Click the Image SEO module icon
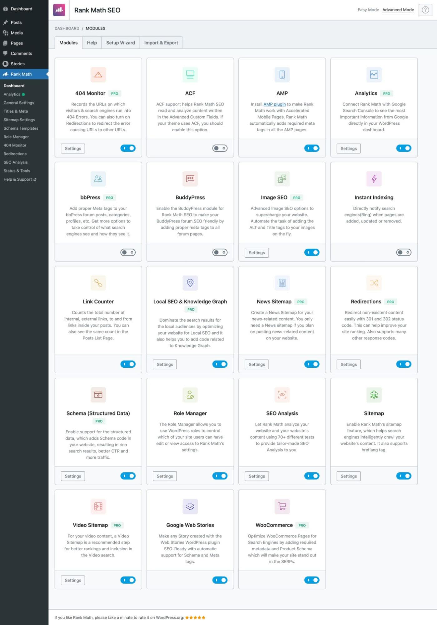 click(282, 179)
